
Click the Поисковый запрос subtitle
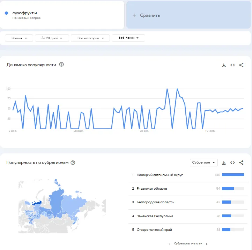27,18
